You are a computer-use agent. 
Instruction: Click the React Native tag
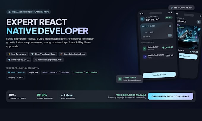[x=16, y=72]
